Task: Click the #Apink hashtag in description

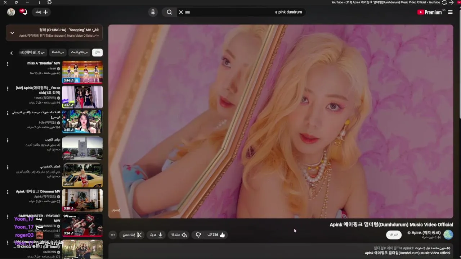Action: pyautogui.click(x=408, y=248)
